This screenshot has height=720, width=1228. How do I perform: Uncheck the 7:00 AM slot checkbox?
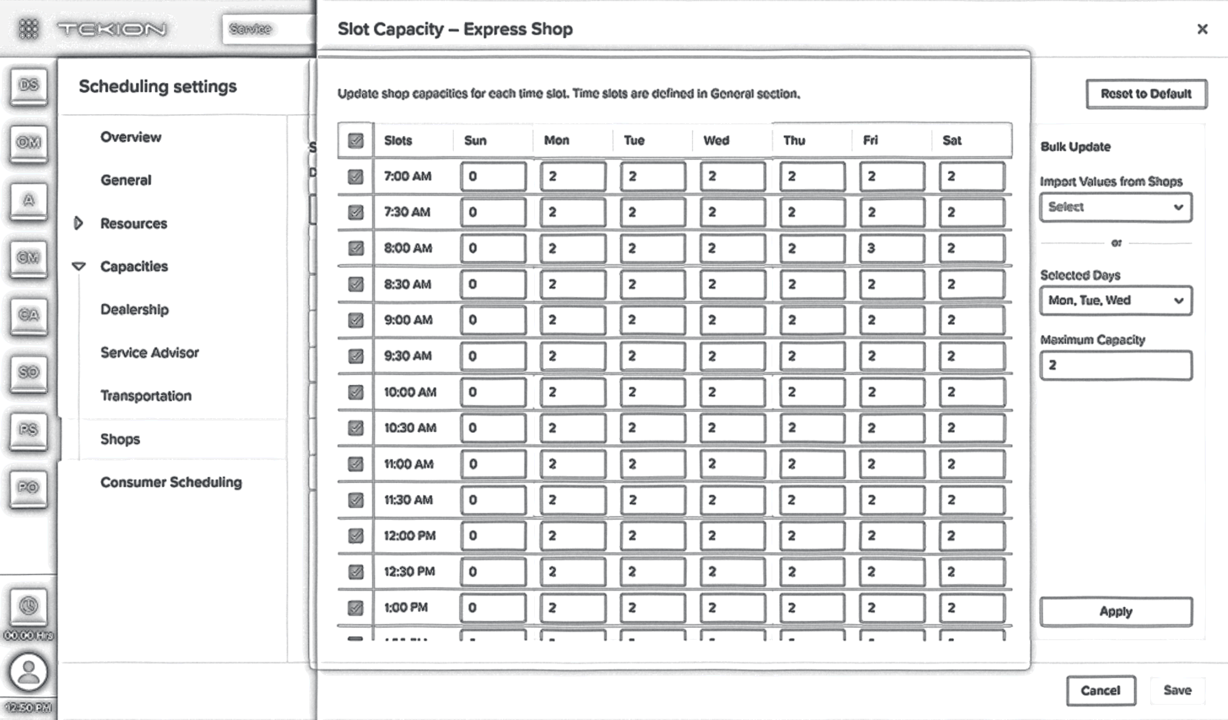pyautogui.click(x=355, y=177)
